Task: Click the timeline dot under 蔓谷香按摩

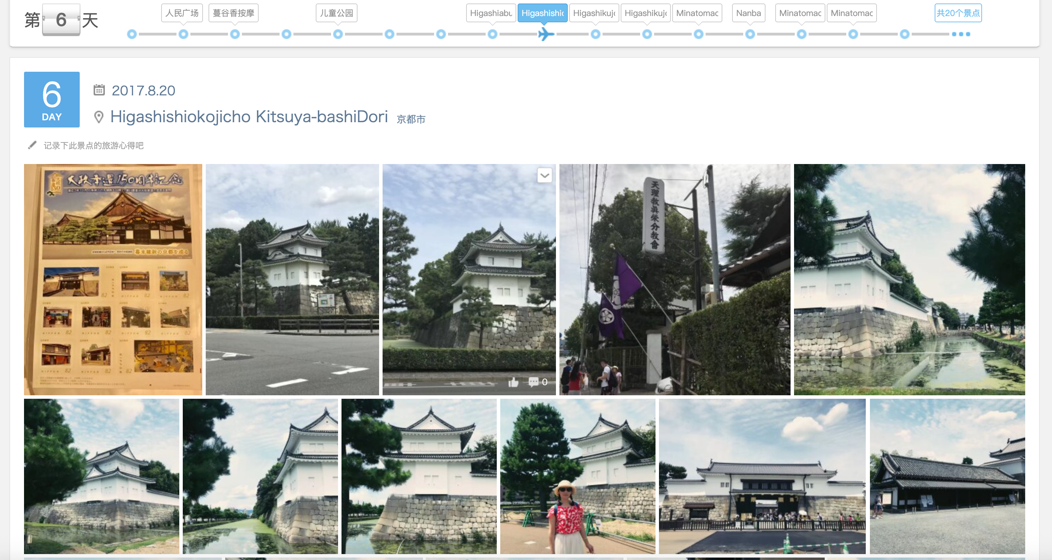Action: tap(235, 34)
